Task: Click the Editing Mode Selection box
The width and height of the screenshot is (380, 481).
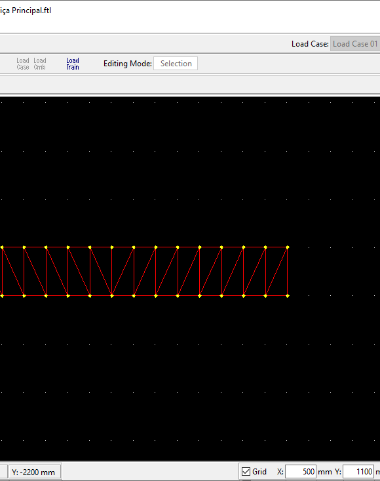Action: pyautogui.click(x=176, y=64)
